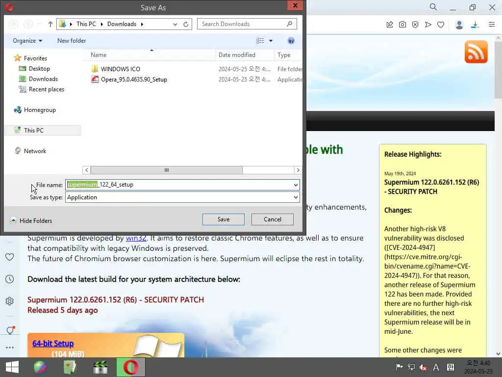Open the win32 link on the page
The height and width of the screenshot is (377, 502).
[136, 238]
